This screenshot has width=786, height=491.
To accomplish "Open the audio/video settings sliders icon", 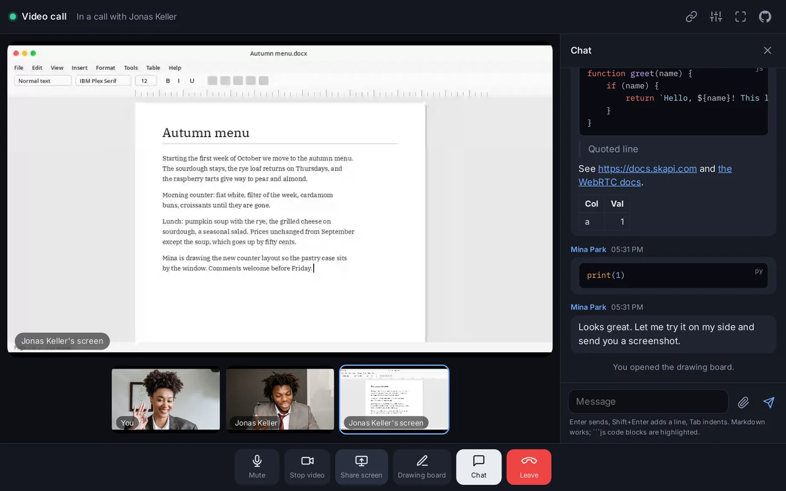I will pyautogui.click(x=716, y=17).
